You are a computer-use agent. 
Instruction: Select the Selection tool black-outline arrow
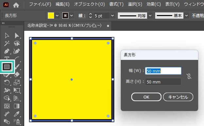(x=7, y=36)
